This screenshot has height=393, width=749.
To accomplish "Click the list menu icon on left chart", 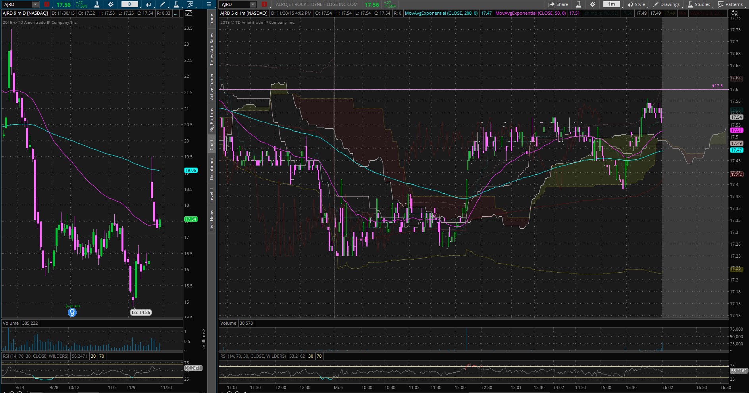I will point(210,4).
